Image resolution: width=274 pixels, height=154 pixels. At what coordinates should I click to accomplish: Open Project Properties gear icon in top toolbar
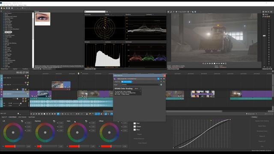[12, 8]
